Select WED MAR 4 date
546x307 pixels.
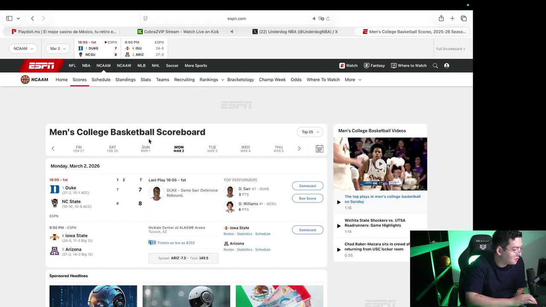(x=245, y=149)
